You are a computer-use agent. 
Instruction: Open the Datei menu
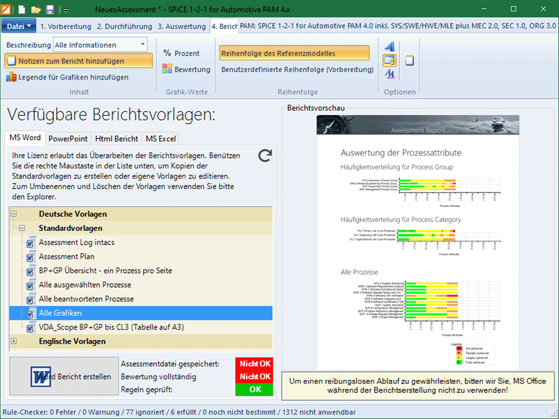[19, 26]
